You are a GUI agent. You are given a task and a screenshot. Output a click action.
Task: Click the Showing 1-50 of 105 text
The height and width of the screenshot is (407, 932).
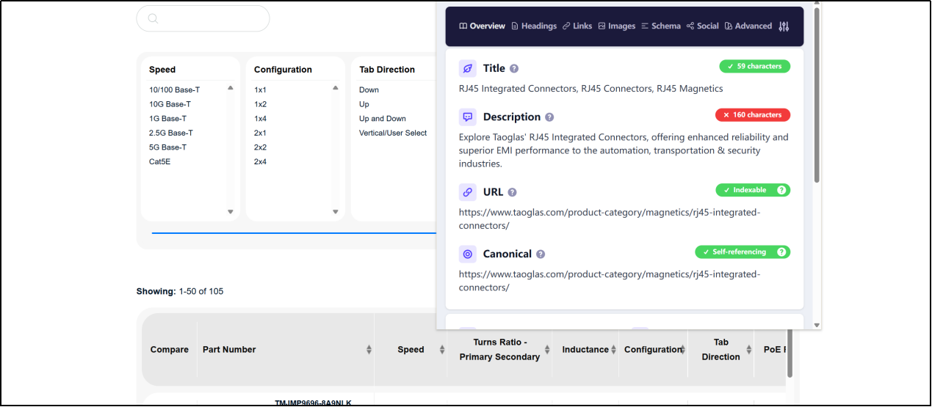(180, 291)
